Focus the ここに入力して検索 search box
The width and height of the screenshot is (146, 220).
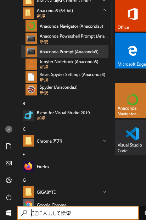[x=78, y=213]
